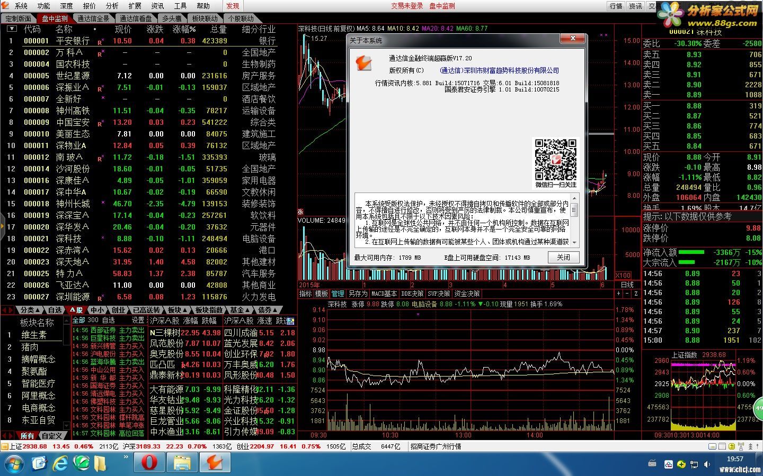Open the 深圳市财富趋势科技股份有限公司 link

(500, 70)
